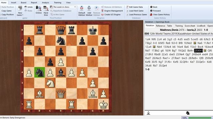Select move 22.e5 in notation
This screenshot has height=119, width=213.
pyautogui.click(x=165, y=54)
